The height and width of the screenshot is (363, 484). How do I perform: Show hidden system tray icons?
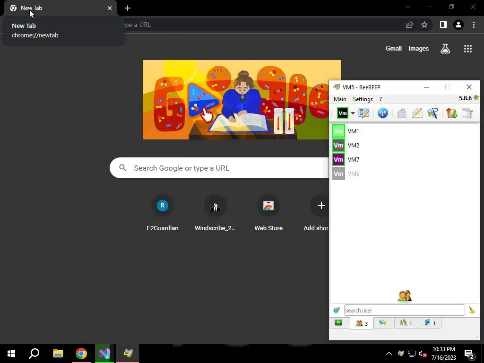point(389,354)
